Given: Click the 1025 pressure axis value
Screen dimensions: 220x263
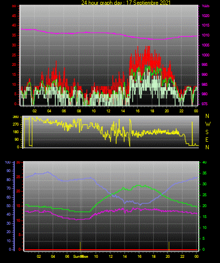Looking at the screenshot, I should click(206, 6).
